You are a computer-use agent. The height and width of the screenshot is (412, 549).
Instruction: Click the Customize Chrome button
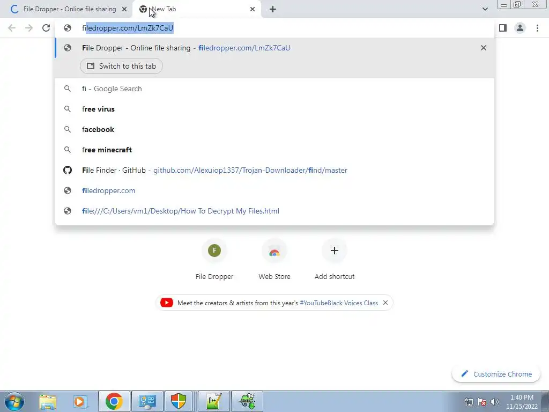coord(496,374)
